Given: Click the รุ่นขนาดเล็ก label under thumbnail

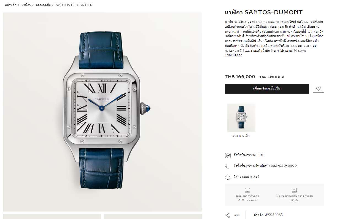Looking at the screenshot, I should 241,136.
